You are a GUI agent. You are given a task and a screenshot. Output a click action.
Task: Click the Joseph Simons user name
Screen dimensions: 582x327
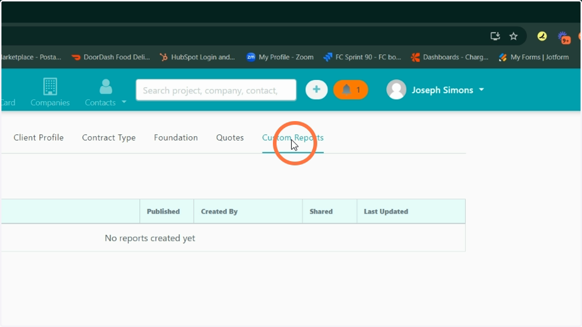[442, 90]
